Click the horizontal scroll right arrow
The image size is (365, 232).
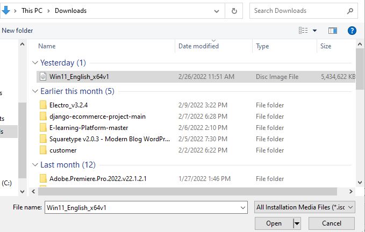(x=351, y=191)
